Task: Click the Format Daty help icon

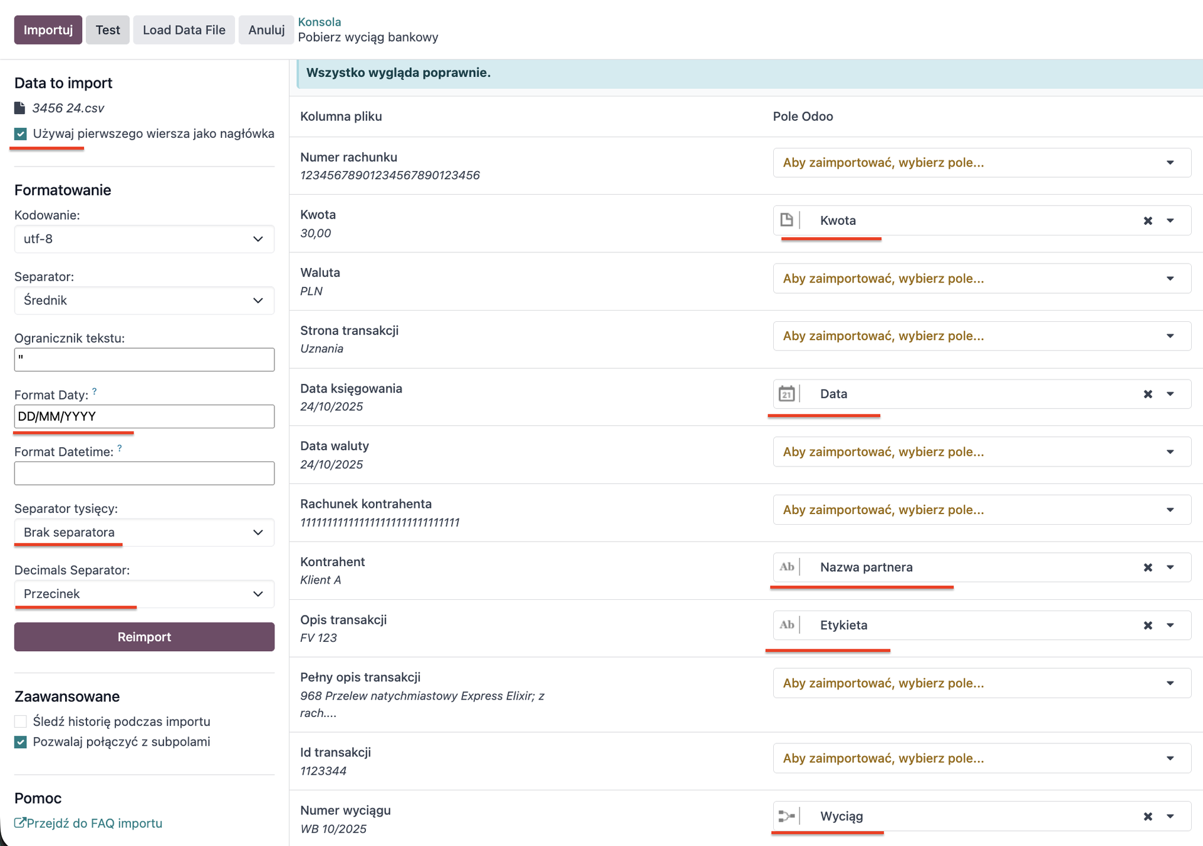Action: point(95,391)
